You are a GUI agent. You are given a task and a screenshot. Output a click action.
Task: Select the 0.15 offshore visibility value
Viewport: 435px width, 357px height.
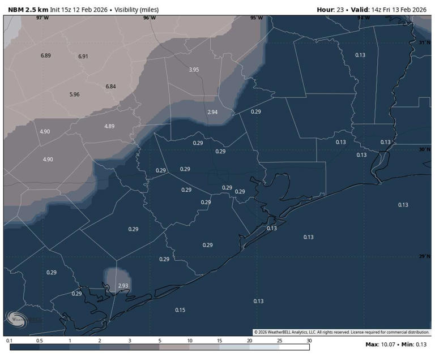click(180, 310)
